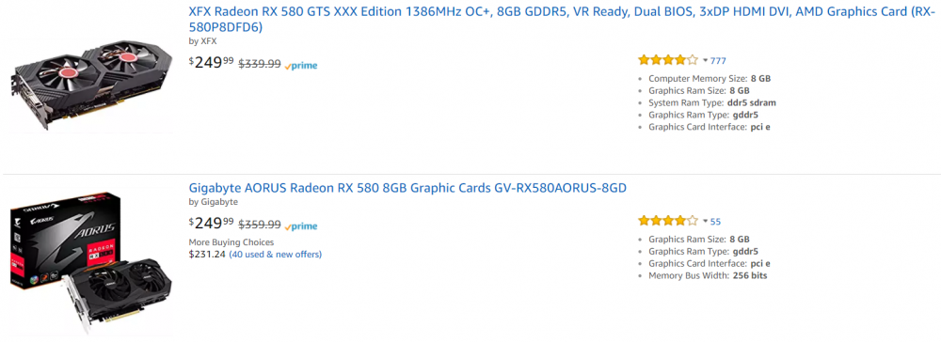Click the star rating for the Gigabyte card

pos(668,221)
